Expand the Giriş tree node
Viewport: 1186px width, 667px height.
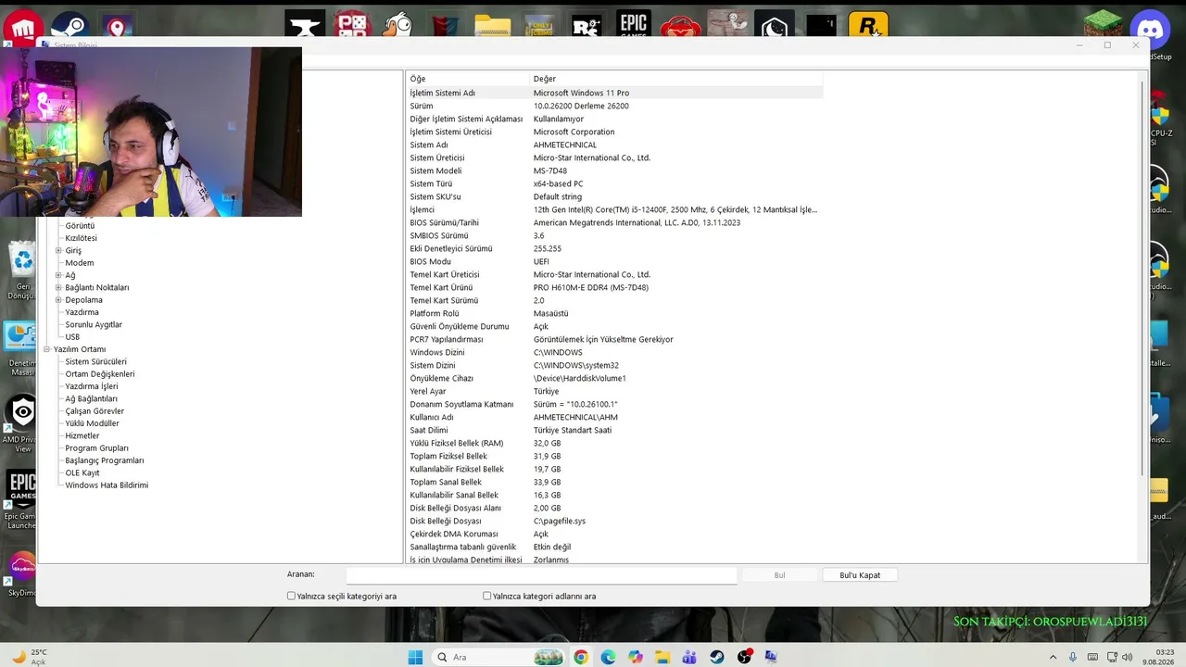pos(58,250)
